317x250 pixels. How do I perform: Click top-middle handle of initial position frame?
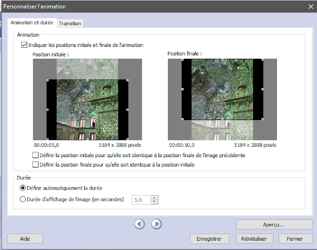pos(88,80)
